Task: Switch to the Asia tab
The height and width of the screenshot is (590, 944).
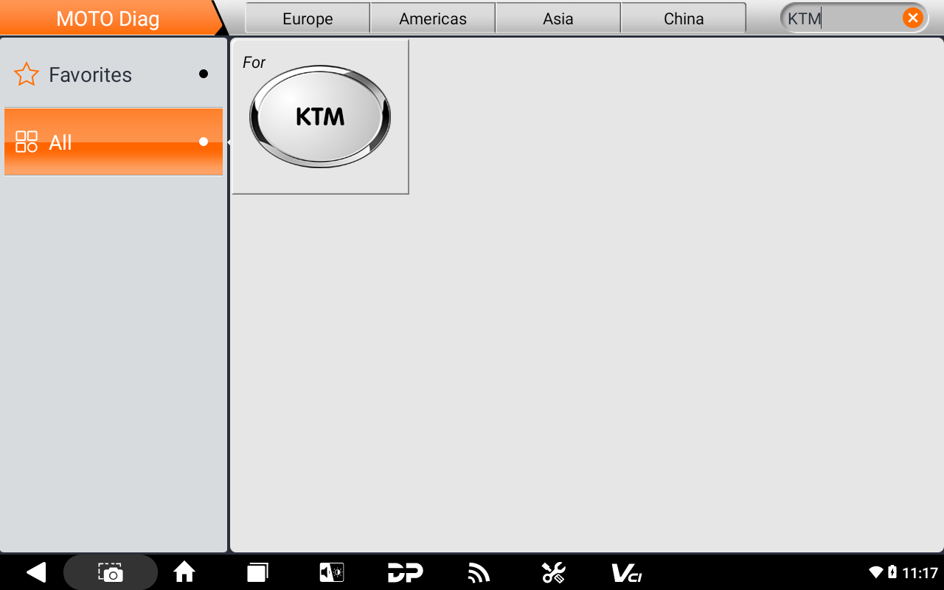Action: click(x=558, y=18)
